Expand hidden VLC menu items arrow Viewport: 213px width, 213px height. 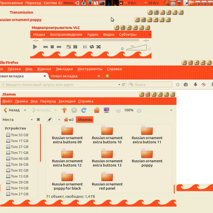[150, 35]
